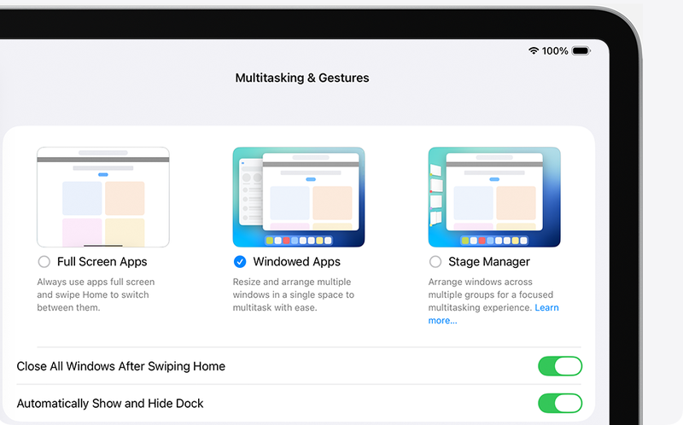Click the Windowed Apps label
The height and width of the screenshot is (425, 683).
point(296,262)
